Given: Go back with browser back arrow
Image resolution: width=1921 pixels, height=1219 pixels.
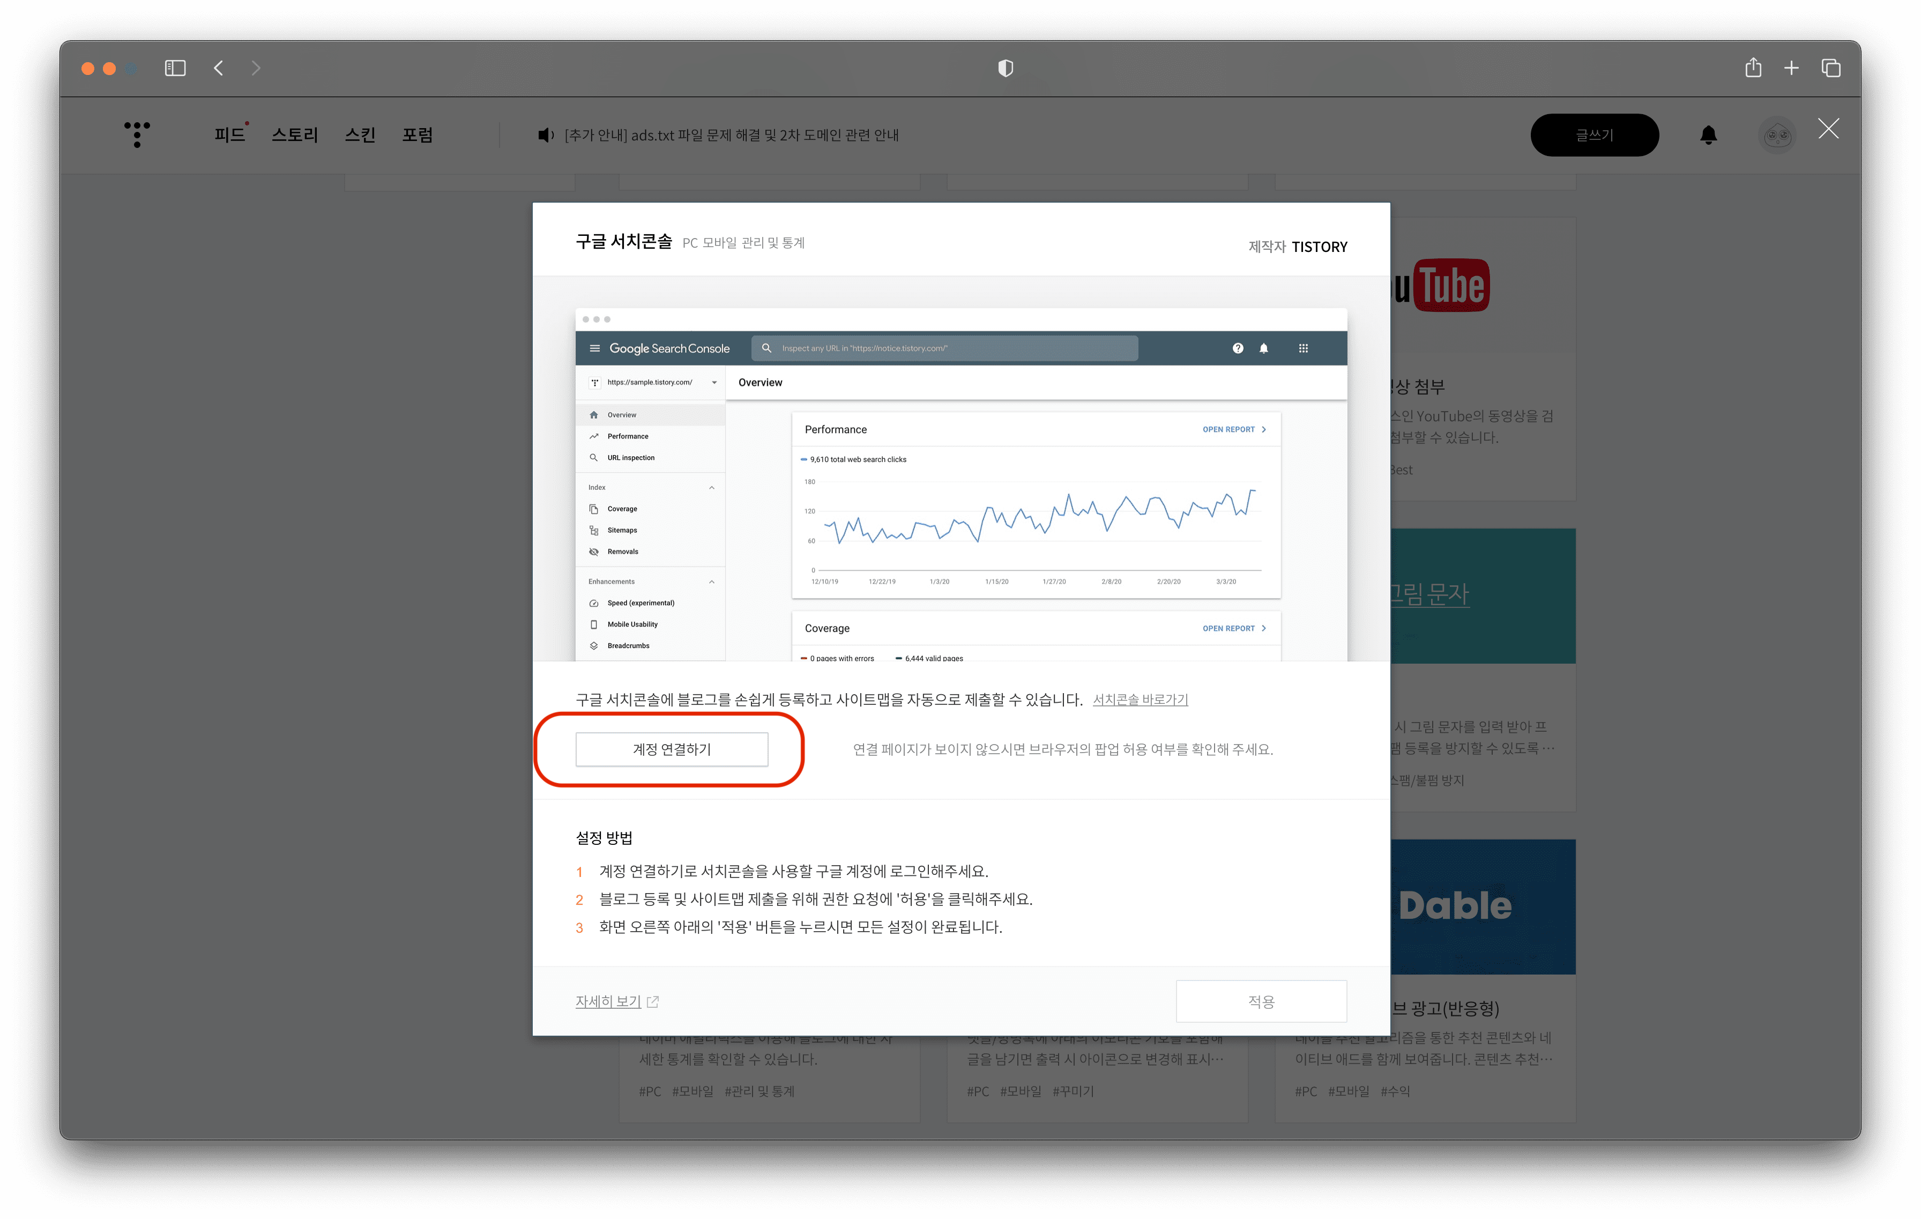Looking at the screenshot, I should [219, 68].
